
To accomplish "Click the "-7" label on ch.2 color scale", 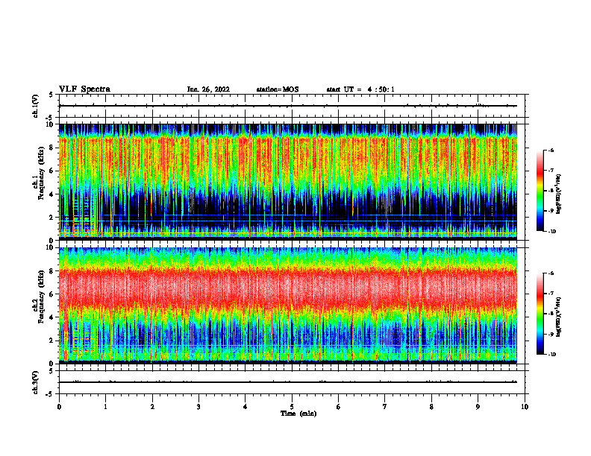I will pos(551,294).
